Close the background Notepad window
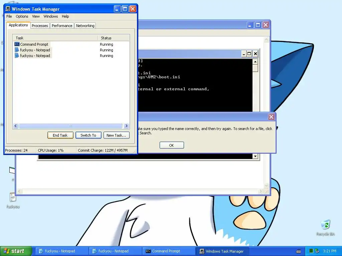 click(x=266, y=25)
